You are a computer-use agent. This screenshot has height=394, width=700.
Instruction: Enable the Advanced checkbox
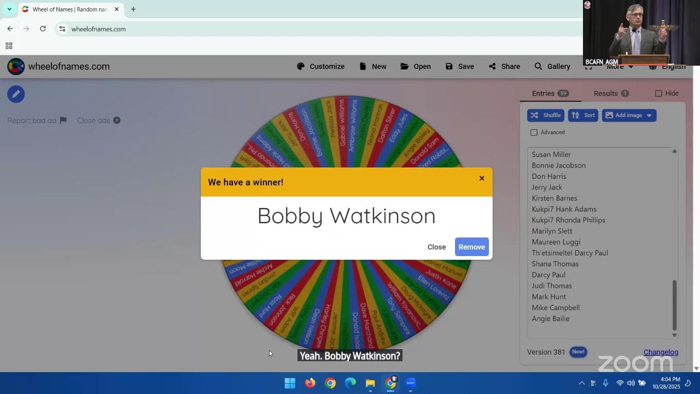pos(534,132)
